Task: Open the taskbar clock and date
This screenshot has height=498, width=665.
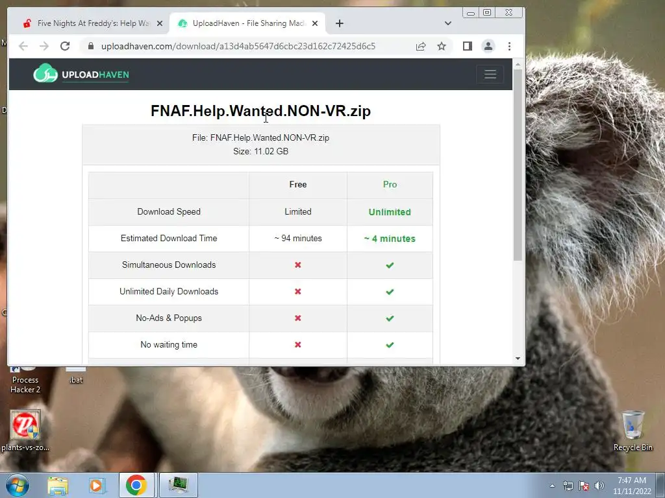Action: (632, 486)
